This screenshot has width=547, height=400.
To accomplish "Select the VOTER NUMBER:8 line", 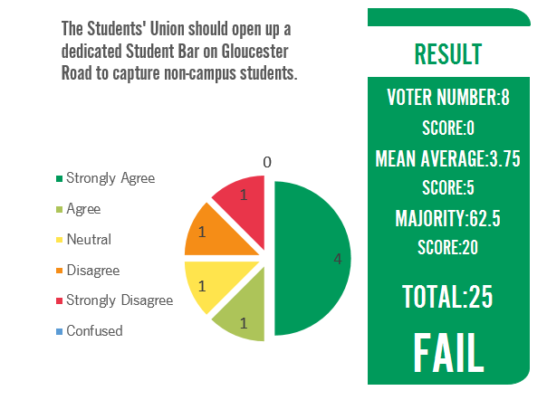I will tap(448, 98).
